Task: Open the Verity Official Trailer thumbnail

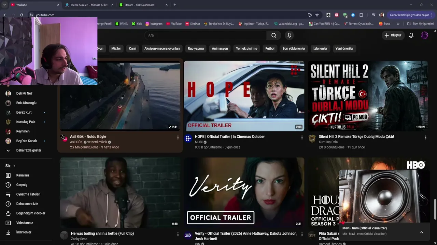Action: coord(244,193)
